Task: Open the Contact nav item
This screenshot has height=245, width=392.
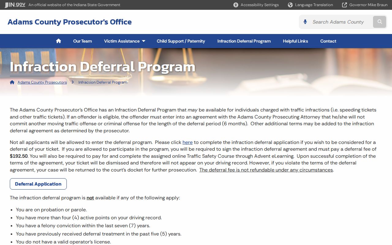Action: coord(328,41)
